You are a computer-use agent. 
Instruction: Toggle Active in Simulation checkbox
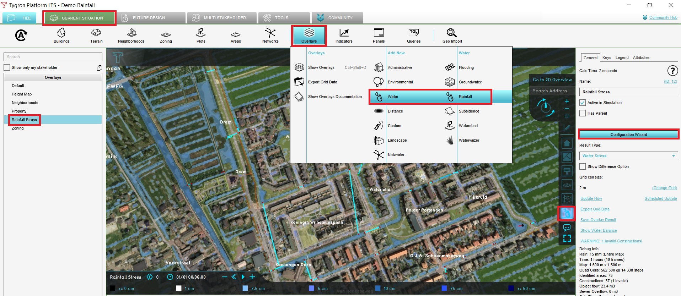coord(583,103)
